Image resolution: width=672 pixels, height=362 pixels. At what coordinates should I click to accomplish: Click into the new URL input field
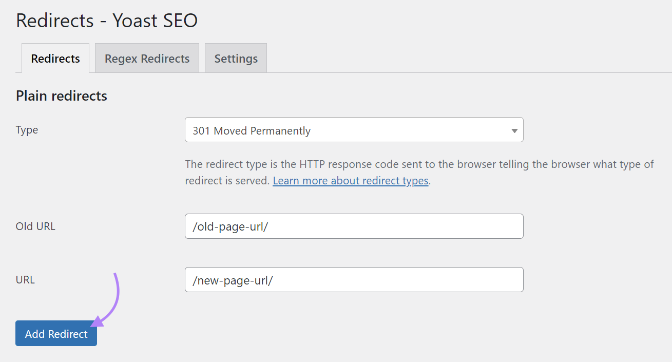pyautogui.click(x=354, y=280)
